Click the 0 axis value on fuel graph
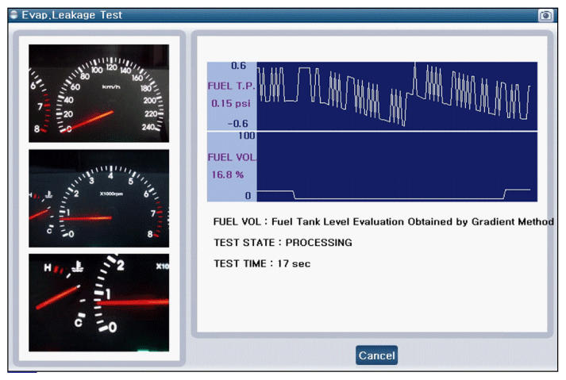Image resolution: width=566 pixels, height=380 pixels. 248,195
